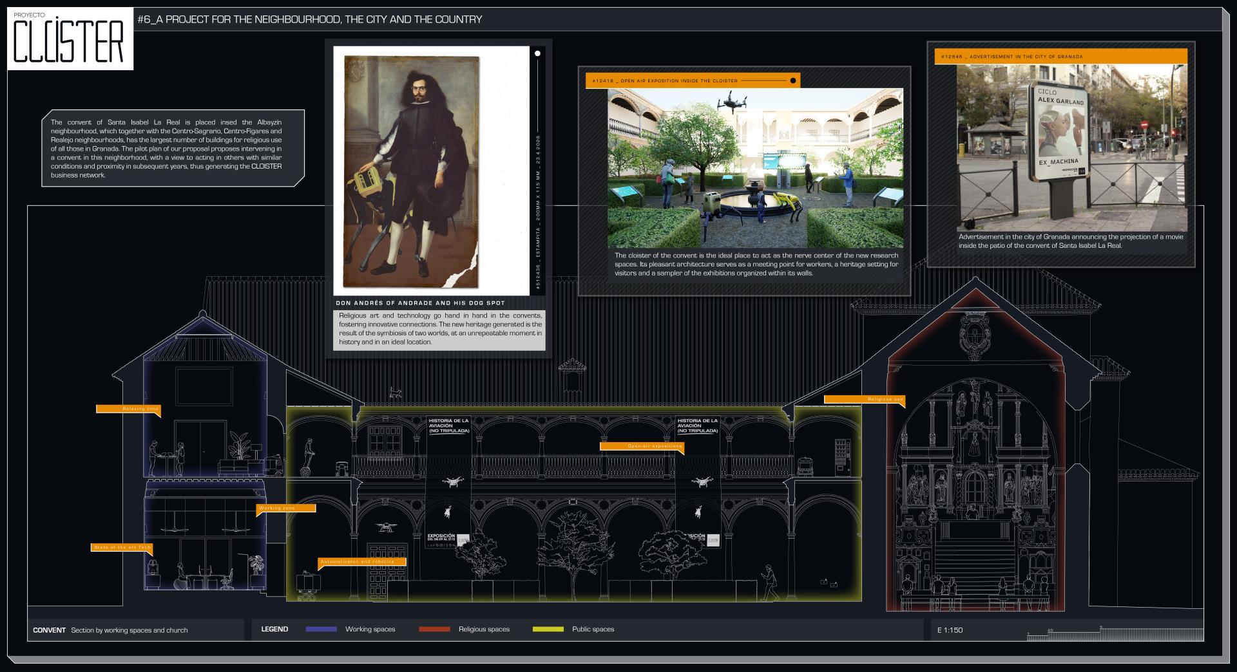This screenshot has height=672, width=1237.
Task: Click the vending machine in the upper gallery
Action: 842,456
